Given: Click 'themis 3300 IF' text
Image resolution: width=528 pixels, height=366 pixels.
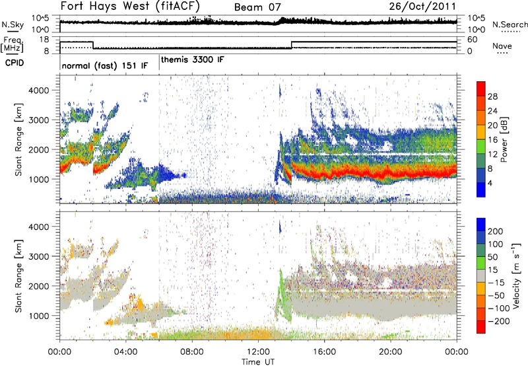Looking at the screenshot, I should click(192, 59).
